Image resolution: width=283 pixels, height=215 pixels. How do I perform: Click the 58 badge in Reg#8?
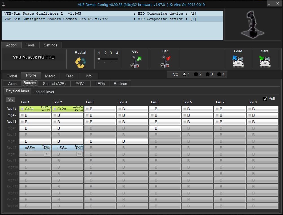[79, 154]
